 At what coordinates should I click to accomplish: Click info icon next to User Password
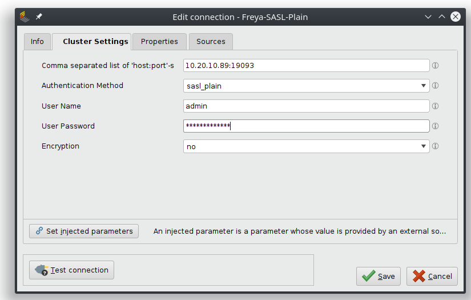tap(435, 126)
